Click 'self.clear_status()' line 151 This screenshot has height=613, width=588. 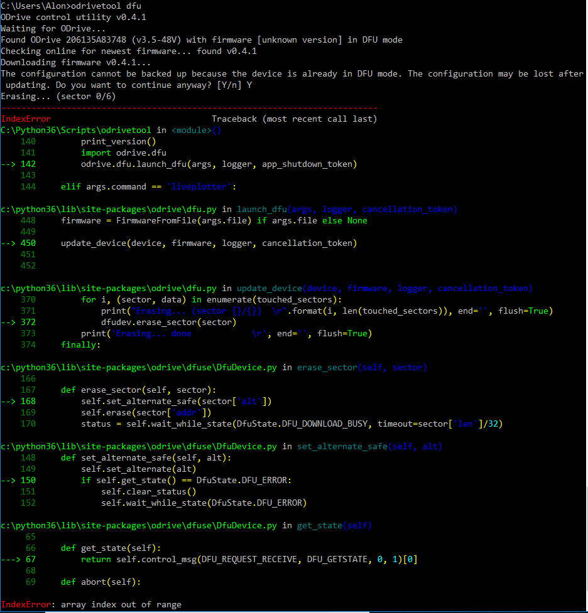tap(149, 492)
